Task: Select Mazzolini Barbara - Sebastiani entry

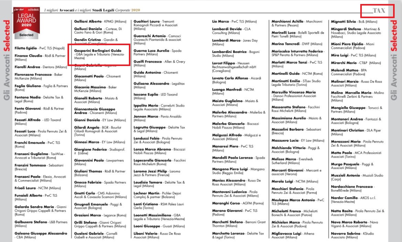Action: pos(296,131)
